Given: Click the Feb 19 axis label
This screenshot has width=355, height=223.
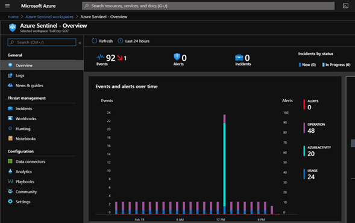Looking at the screenshot, I should [x=139, y=219].
